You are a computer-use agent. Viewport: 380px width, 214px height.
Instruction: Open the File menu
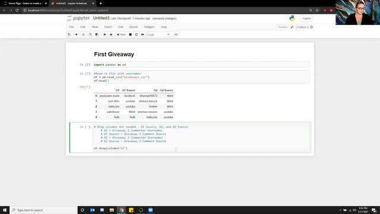[x=71, y=27]
